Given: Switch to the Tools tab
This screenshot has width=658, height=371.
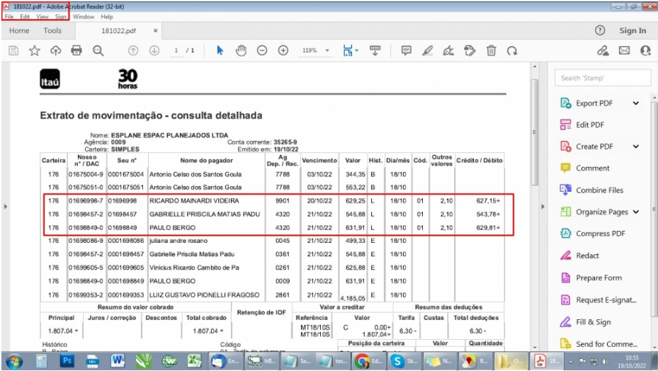Looking at the screenshot, I should (x=52, y=31).
